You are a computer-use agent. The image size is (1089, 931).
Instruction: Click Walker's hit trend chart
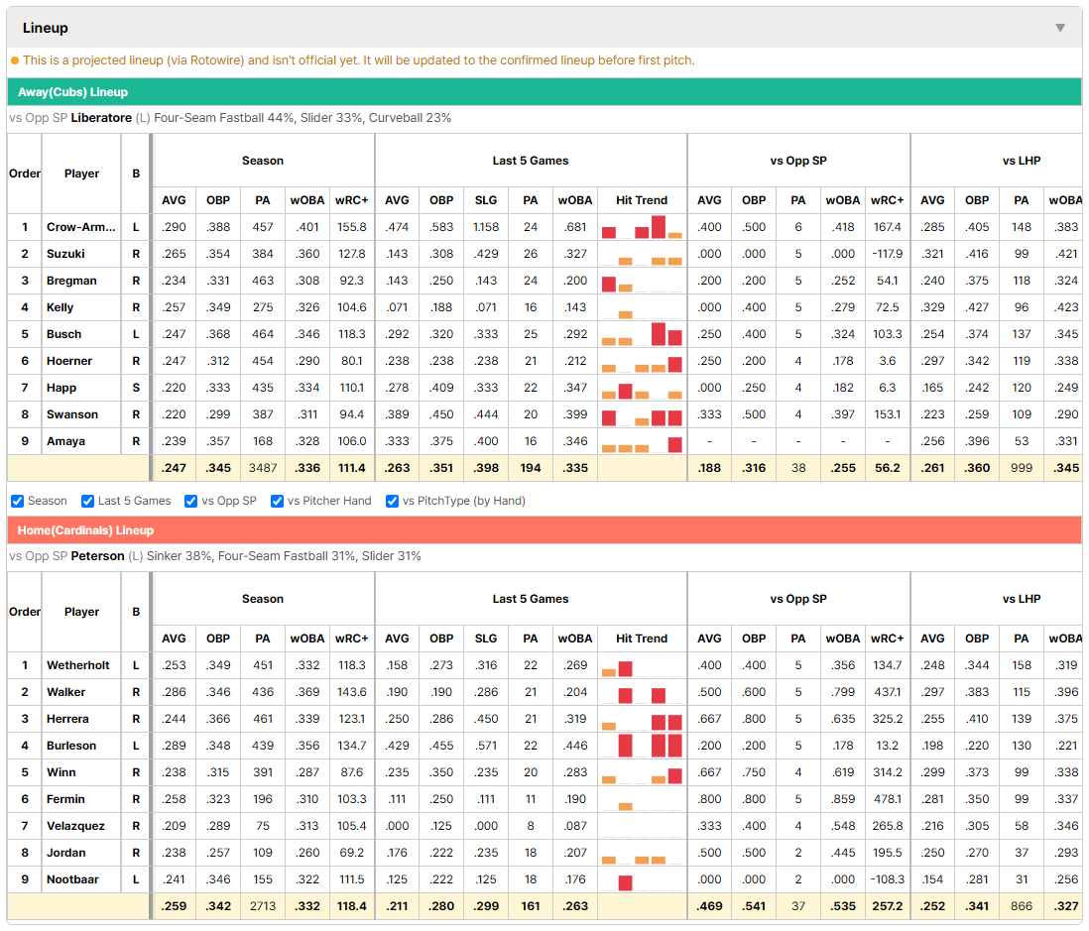[x=642, y=692]
